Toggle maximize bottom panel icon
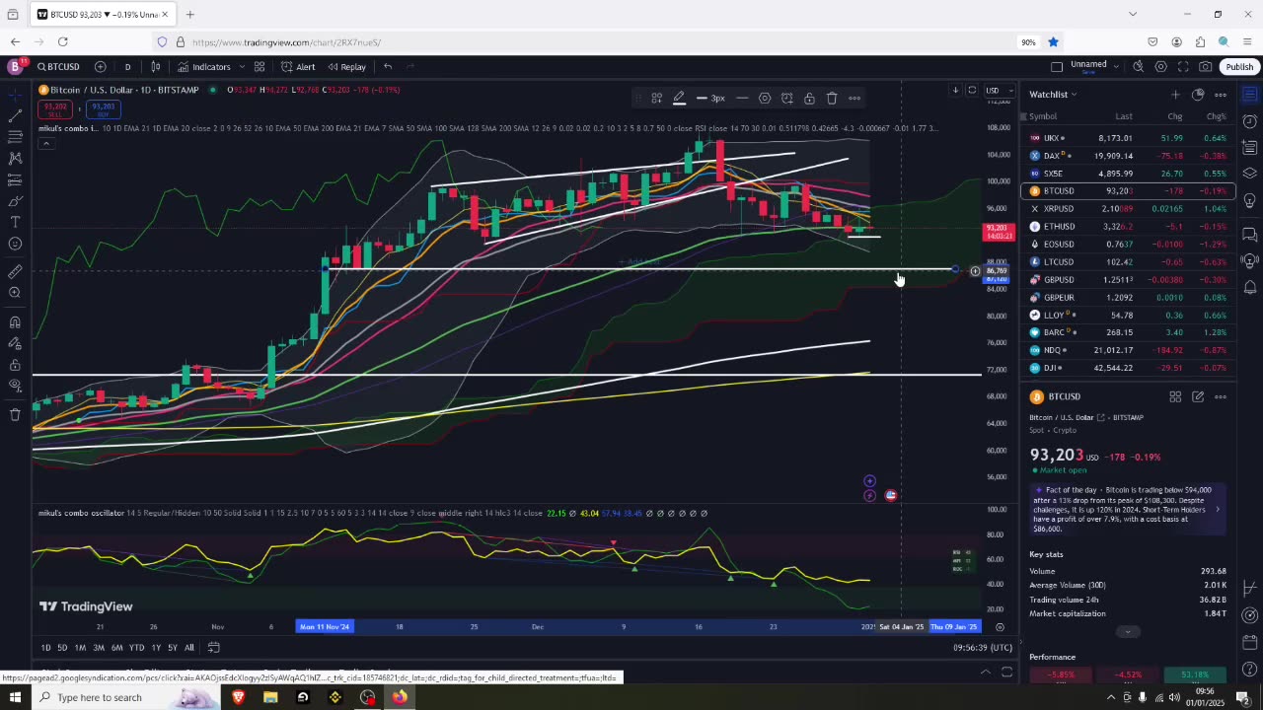This screenshot has height=710, width=1263. coord(1006,673)
